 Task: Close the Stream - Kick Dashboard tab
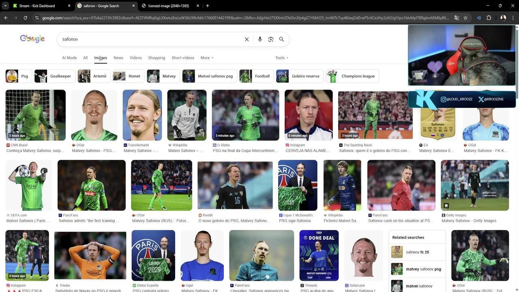pyautogui.click(x=69, y=6)
